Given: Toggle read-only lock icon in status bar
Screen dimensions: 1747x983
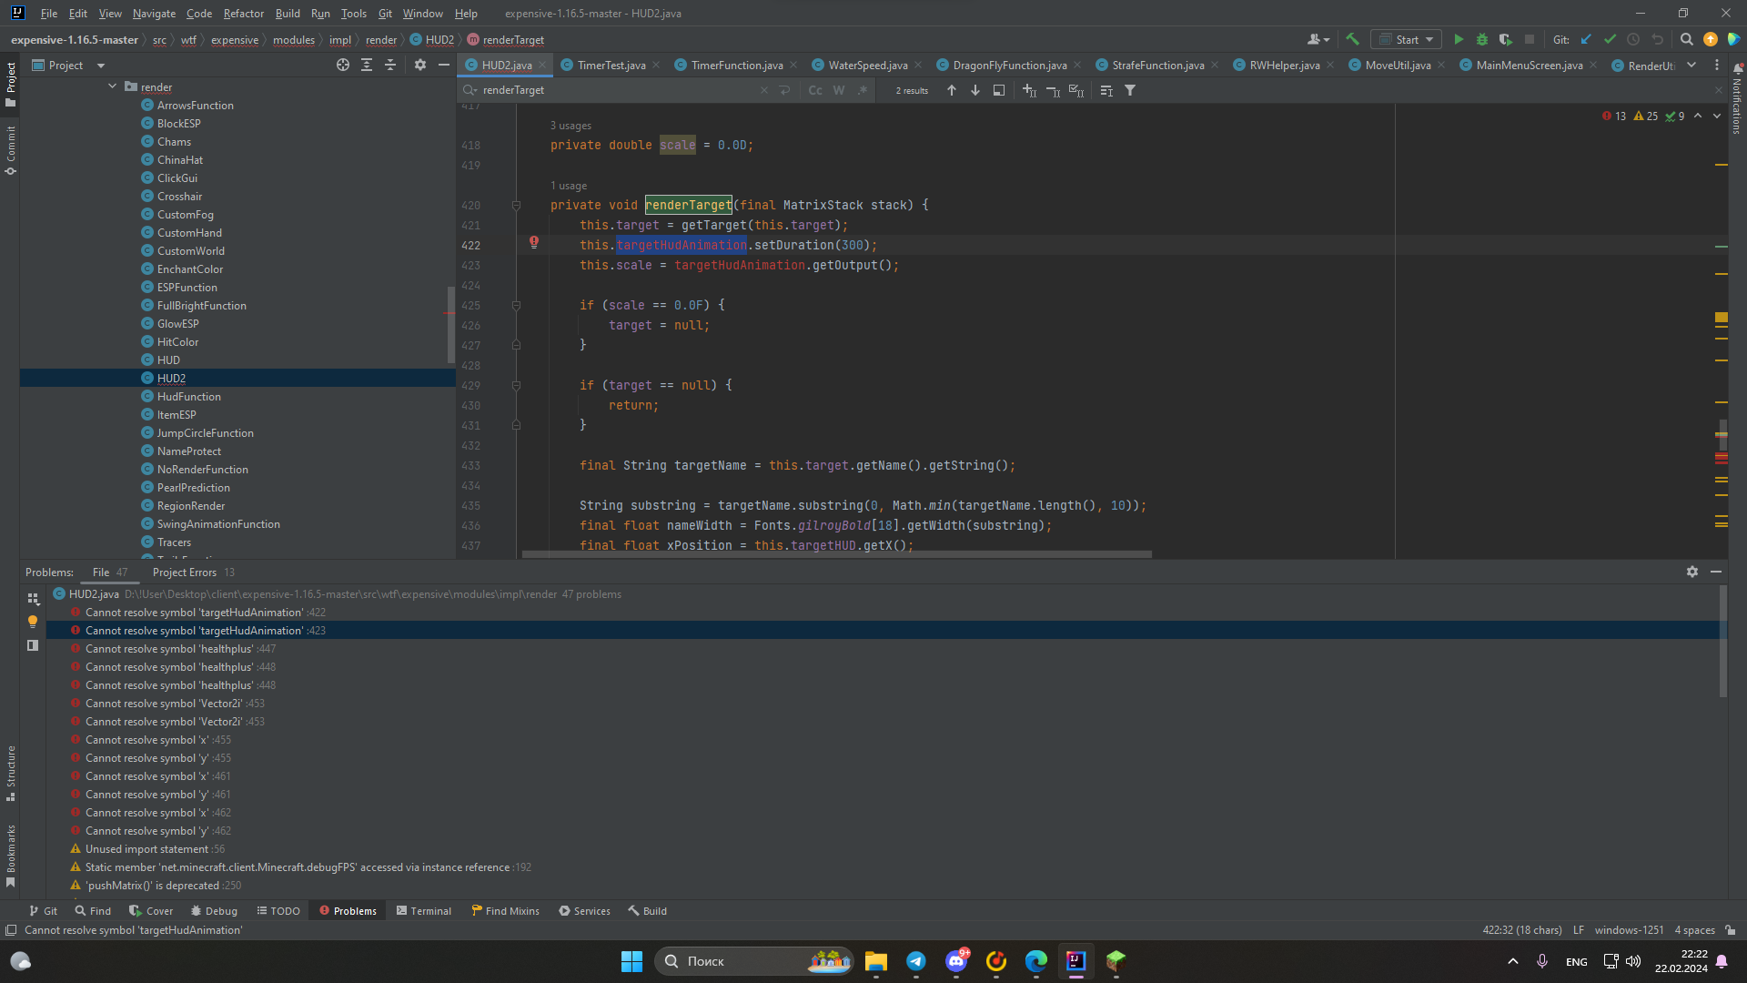Looking at the screenshot, I should click(x=1731, y=930).
